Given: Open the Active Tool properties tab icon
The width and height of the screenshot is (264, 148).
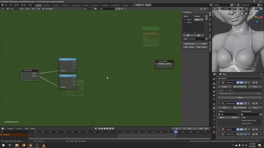Looking at the screenshot, I should coord(214,79).
